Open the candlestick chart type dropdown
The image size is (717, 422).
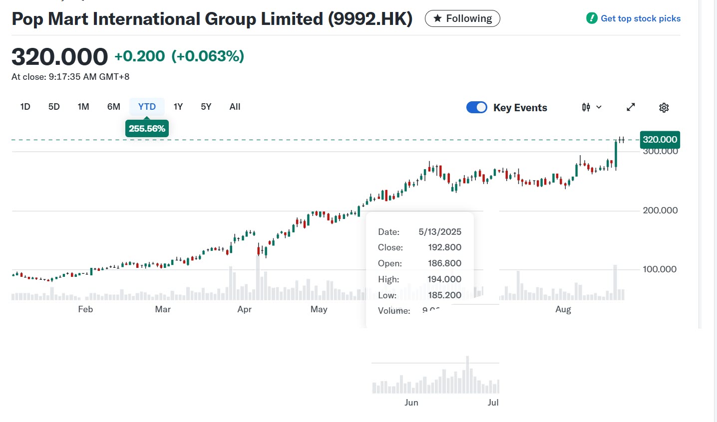coord(592,107)
